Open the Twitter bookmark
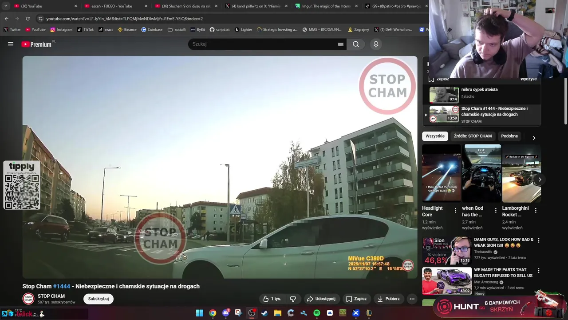 pos(12,30)
